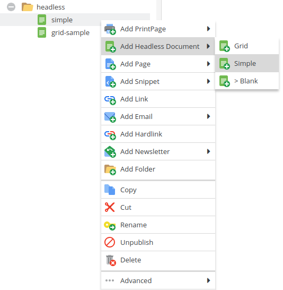283x290 pixels.
Task: Choose Copy in context menu
Action: coord(158,190)
